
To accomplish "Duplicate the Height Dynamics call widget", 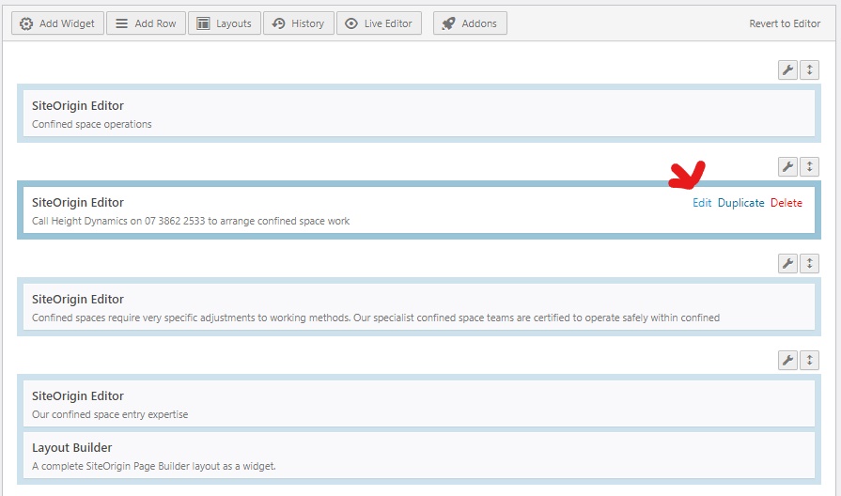I will (x=740, y=203).
